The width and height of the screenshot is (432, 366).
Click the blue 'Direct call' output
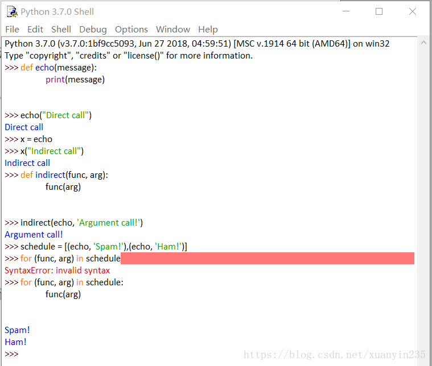pyautogui.click(x=24, y=127)
